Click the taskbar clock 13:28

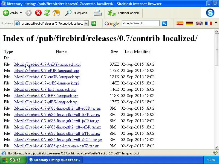click(211, 160)
